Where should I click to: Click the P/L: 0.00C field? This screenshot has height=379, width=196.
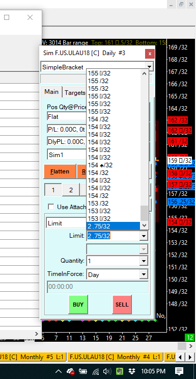click(x=67, y=130)
